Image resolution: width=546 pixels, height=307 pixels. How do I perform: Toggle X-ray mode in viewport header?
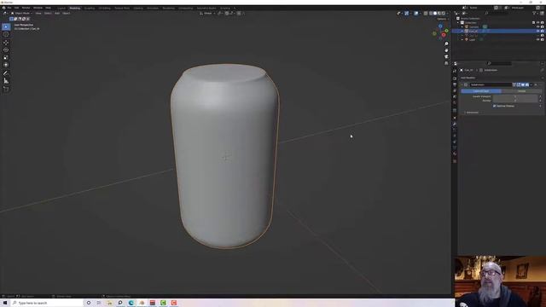pyautogui.click(x=426, y=14)
